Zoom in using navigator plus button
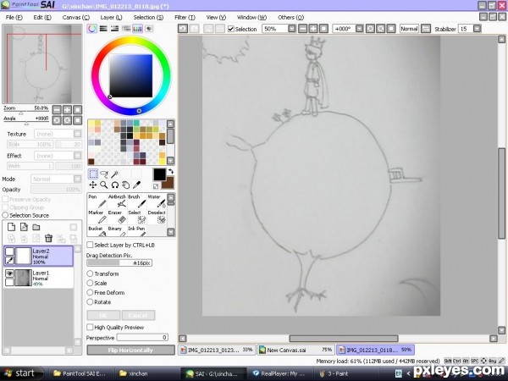This screenshot has width=508, height=381. click(67, 110)
